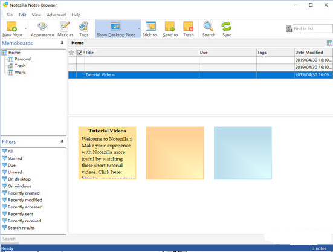Apply the On windows filter
The height and width of the screenshot is (252, 333).
17,186
